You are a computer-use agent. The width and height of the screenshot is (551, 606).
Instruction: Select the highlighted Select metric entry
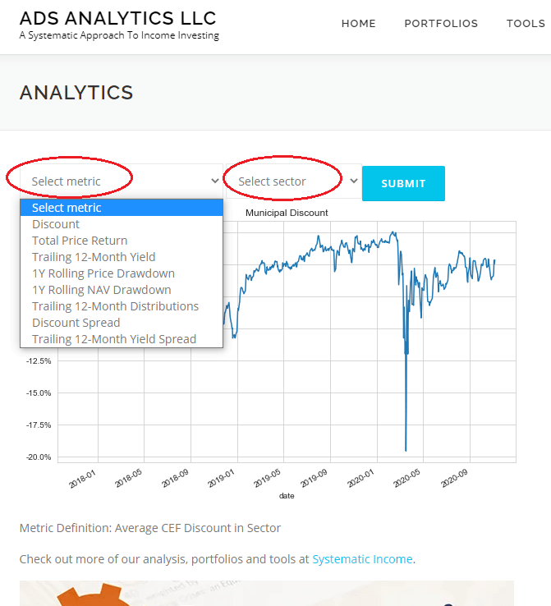(67, 208)
